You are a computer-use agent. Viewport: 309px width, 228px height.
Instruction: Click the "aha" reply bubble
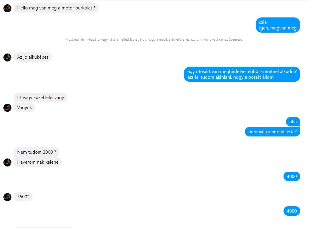(x=293, y=122)
